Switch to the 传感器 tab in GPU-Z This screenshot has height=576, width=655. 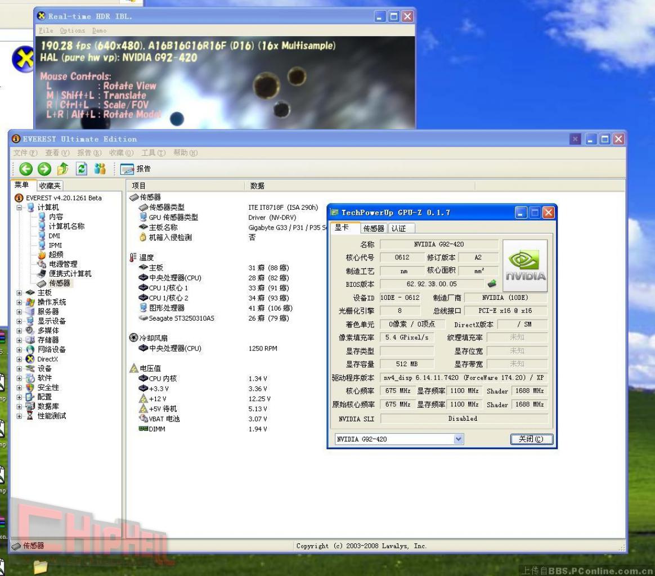point(374,228)
